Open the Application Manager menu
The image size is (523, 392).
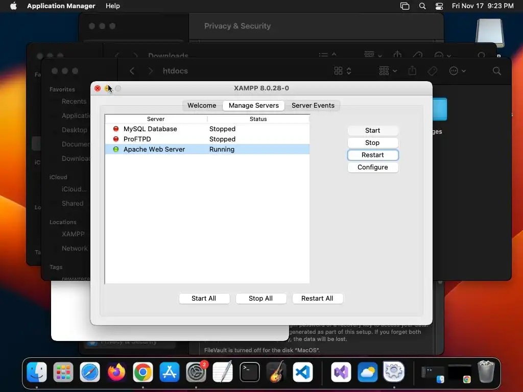[61, 6]
